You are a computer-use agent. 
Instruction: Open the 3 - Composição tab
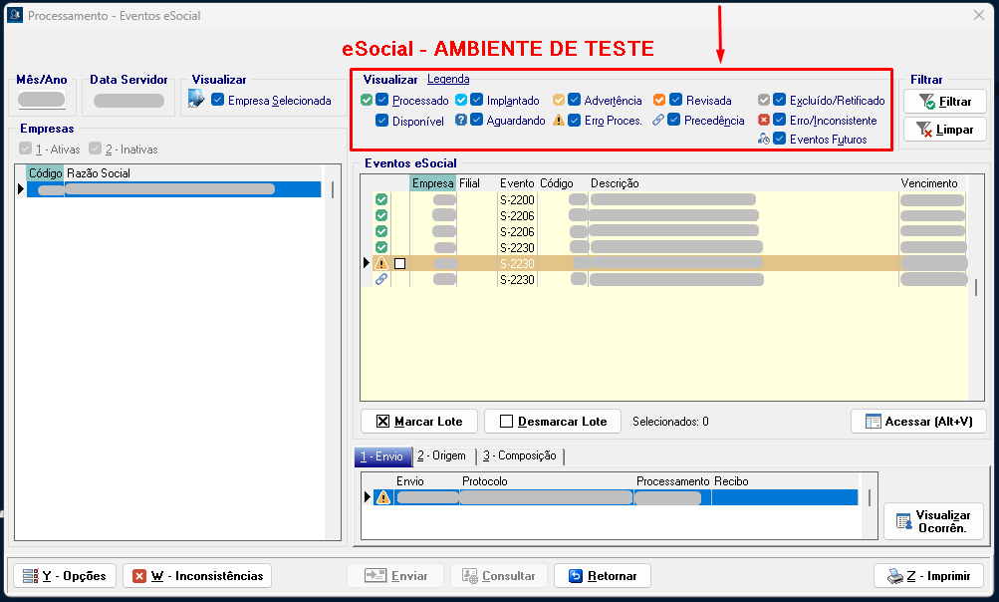[519, 456]
